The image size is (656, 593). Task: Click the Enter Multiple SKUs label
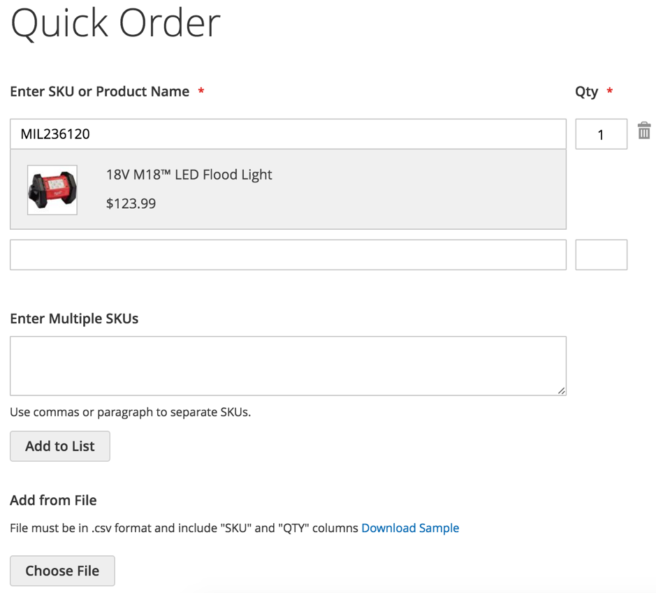pyautogui.click(x=74, y=319)
